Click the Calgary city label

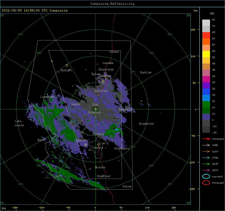(97, 148)
